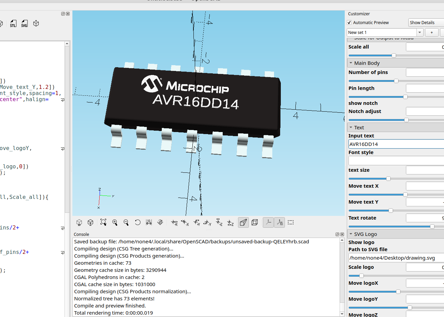Zoom in on the 3D view
This screenshot has width=444, height=317.
click(x=115, y=222)
